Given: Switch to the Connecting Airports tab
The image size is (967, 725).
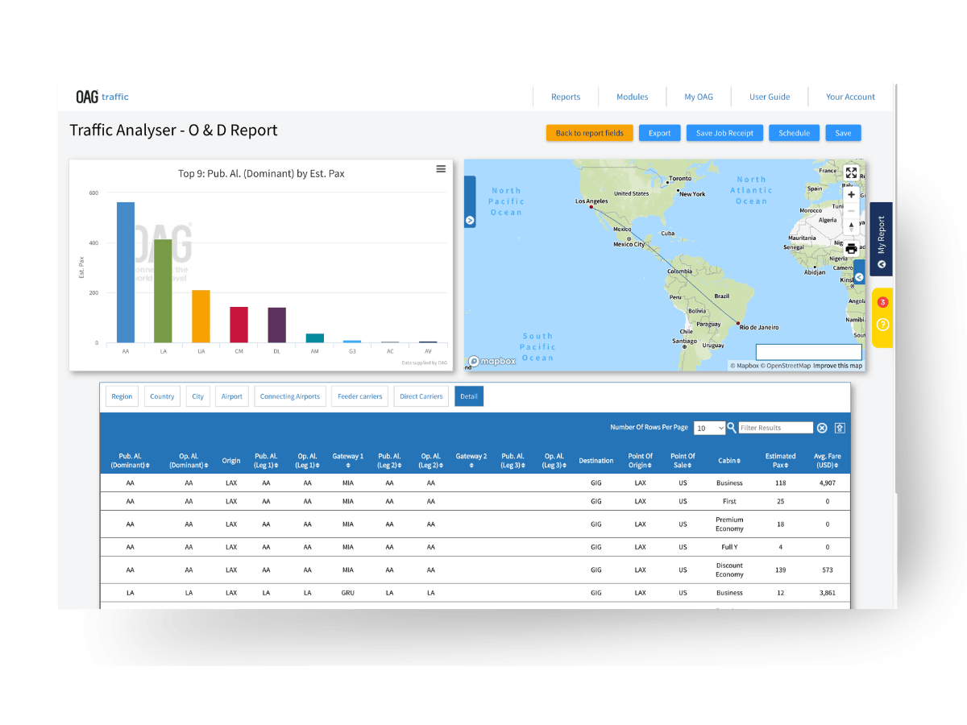Looking at the screenshot, I should [289, 396].
